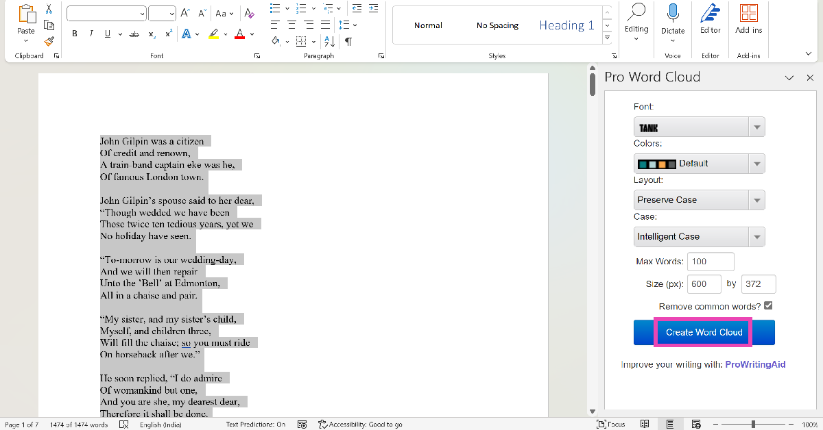Expand the Colors dropdown set to Default

(699, 164)
